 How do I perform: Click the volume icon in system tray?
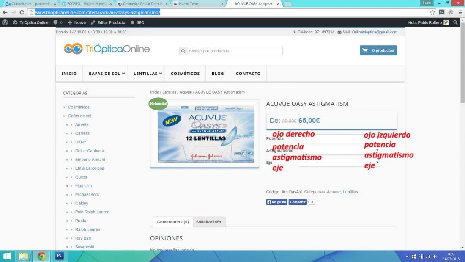coord(435,256)
